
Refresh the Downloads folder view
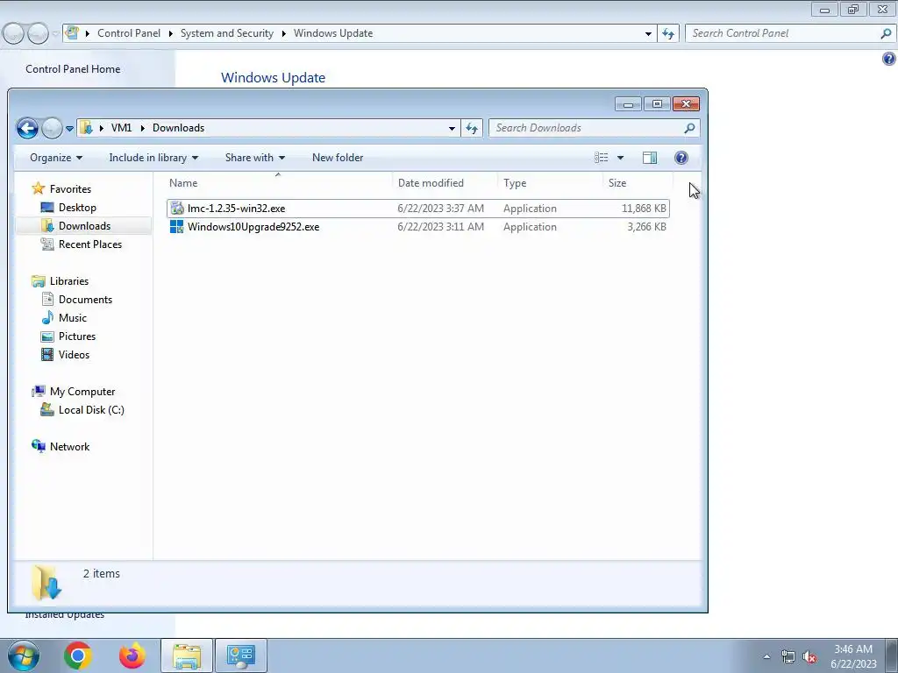[x=471, y=128]
